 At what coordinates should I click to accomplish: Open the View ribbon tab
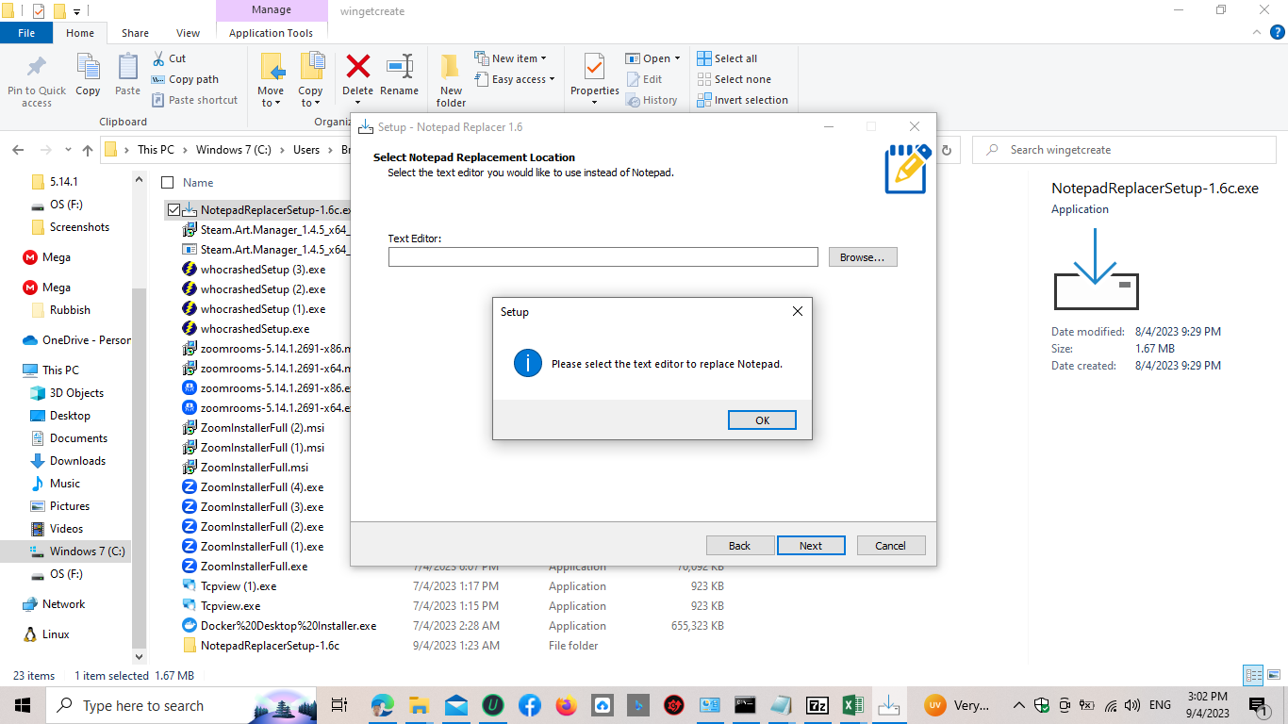tap(187, 31)
